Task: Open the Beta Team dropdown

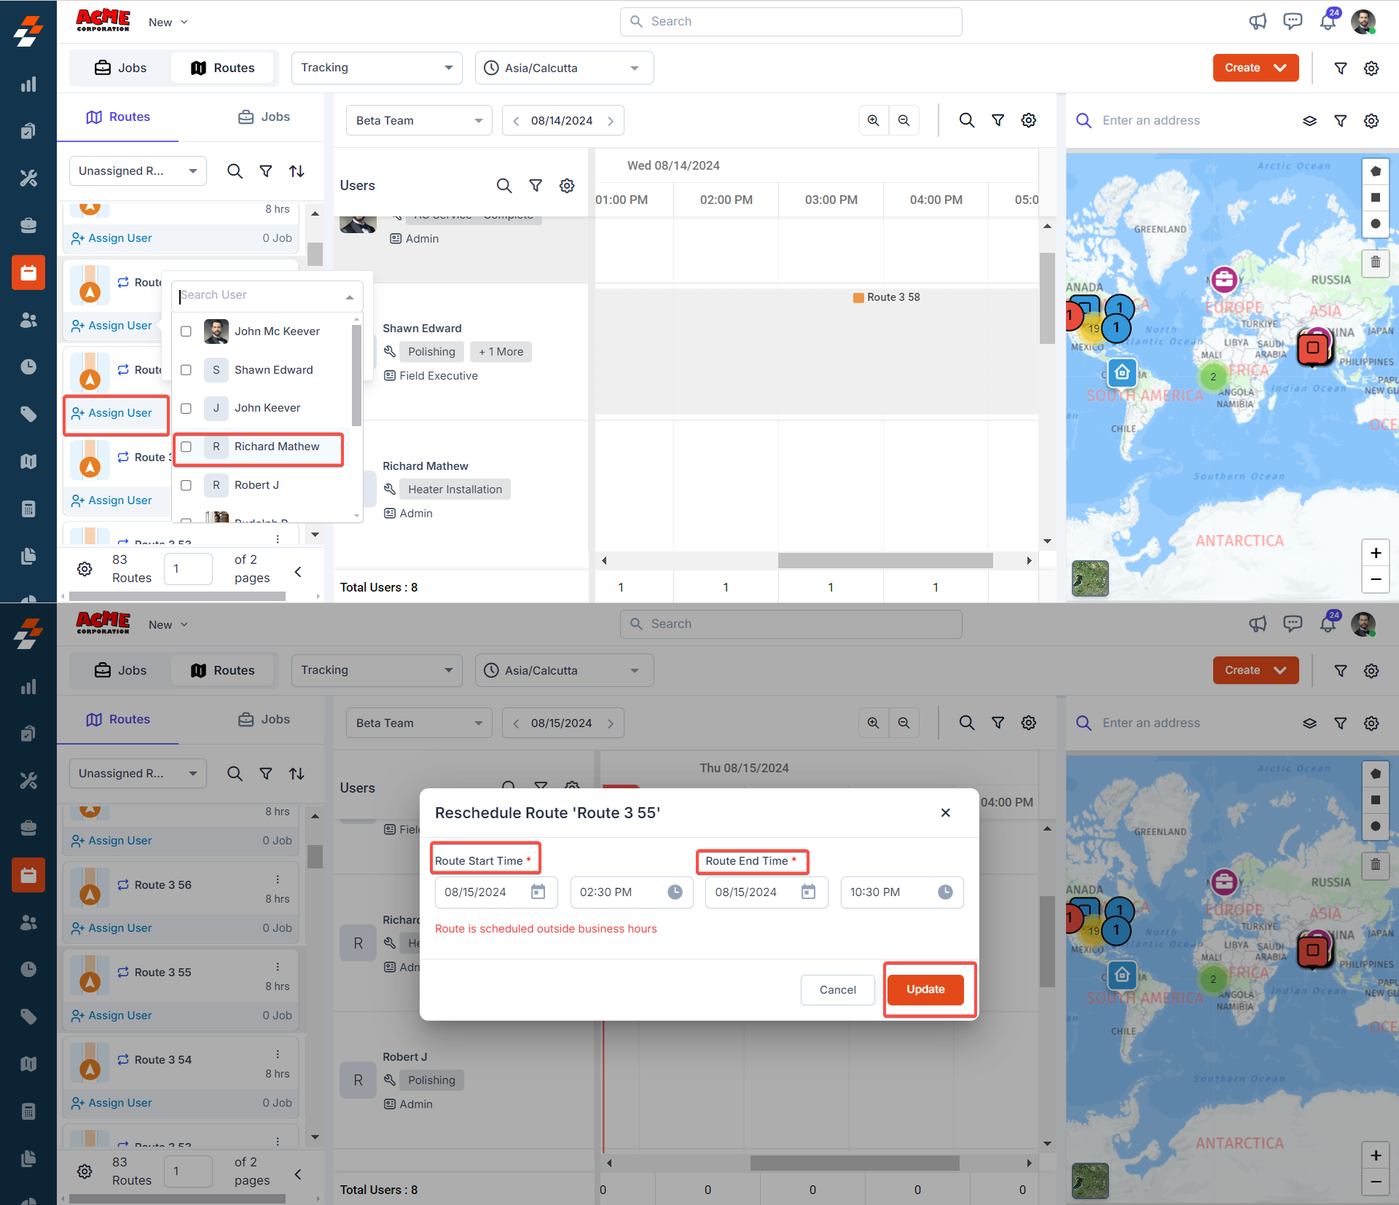Action: click(418, 121)
